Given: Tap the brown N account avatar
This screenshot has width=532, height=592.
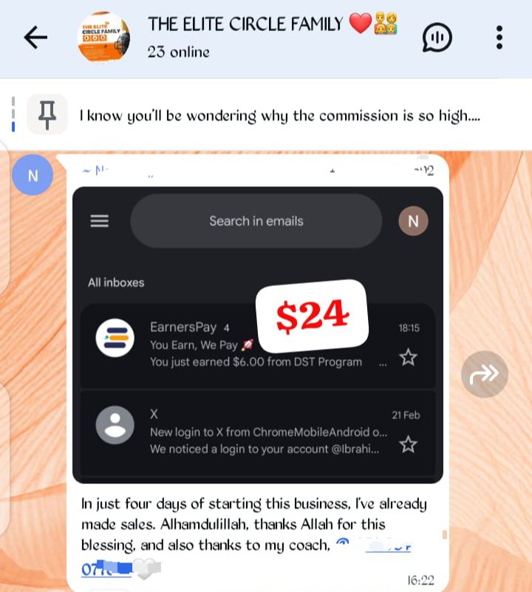Looking at the screenshot, I should 413,221.
